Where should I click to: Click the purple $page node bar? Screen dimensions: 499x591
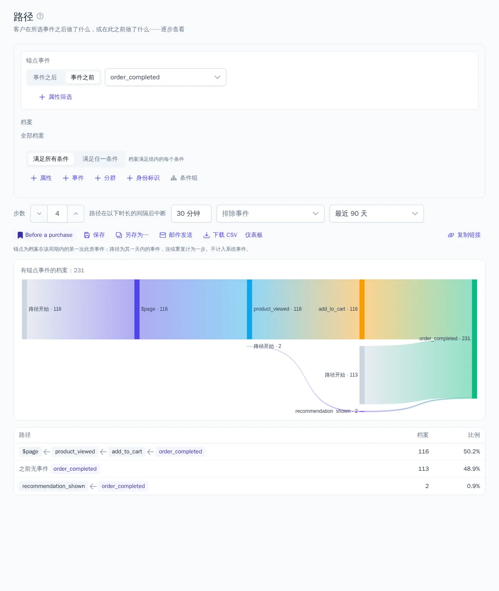click(x=137, y=309)
